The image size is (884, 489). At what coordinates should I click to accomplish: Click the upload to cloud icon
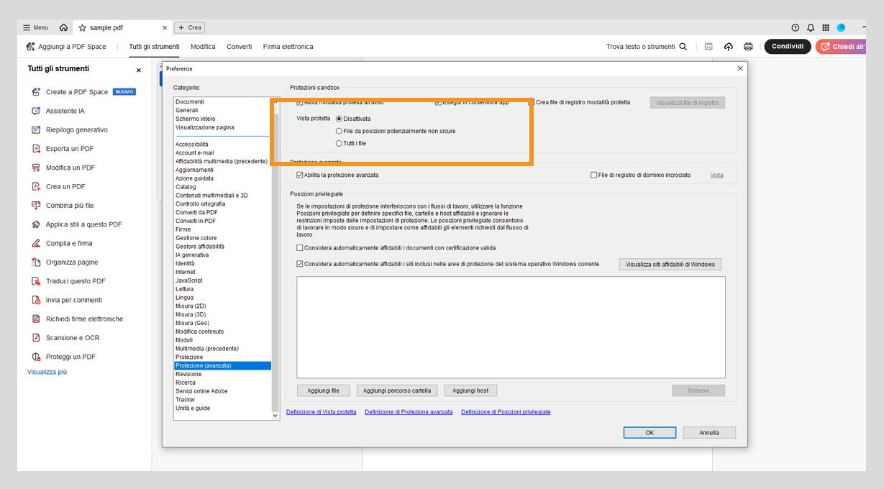point(728,45)
